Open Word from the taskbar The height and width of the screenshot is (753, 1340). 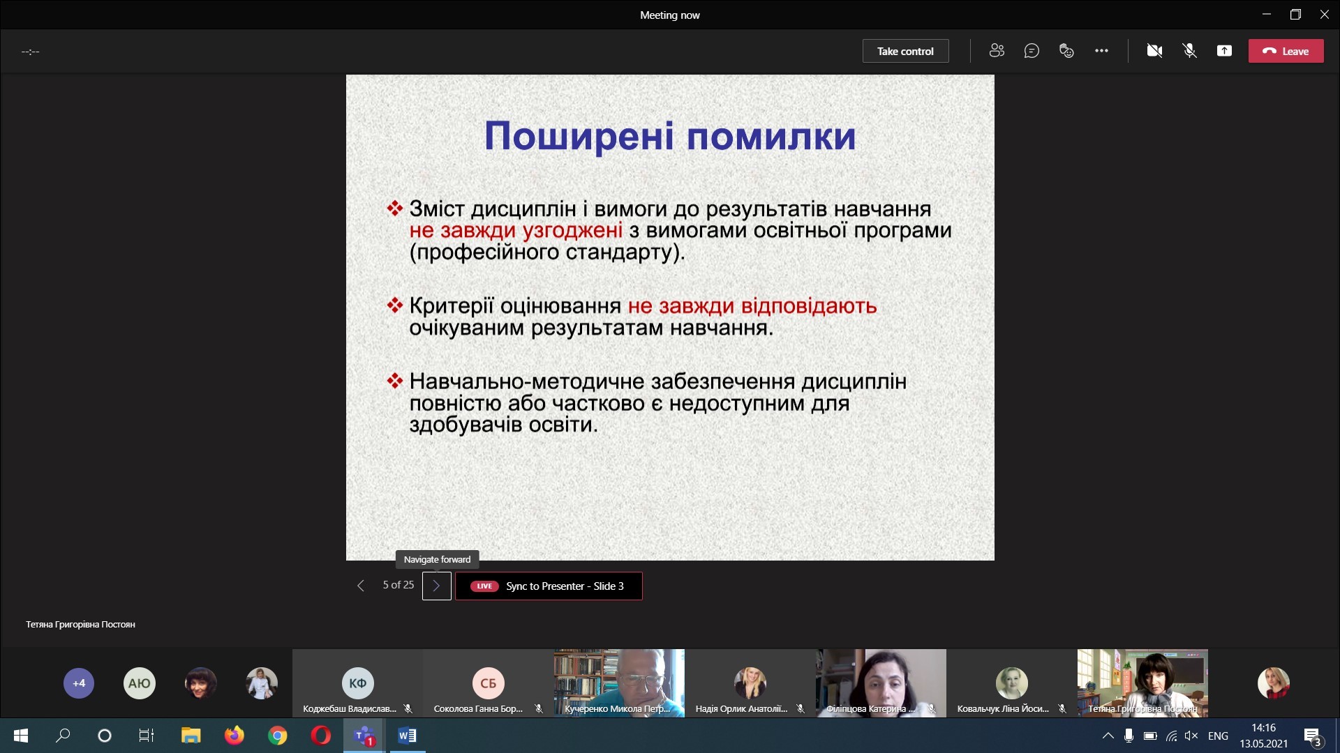[408, 736]
